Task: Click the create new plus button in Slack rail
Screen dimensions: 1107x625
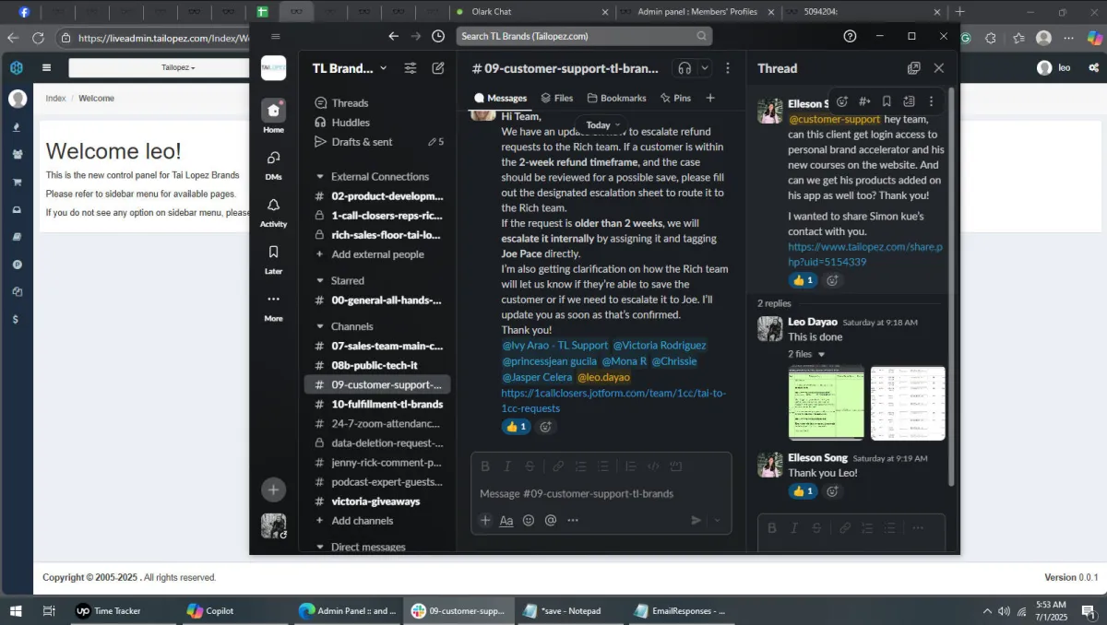Action: (x=273, y=489)
